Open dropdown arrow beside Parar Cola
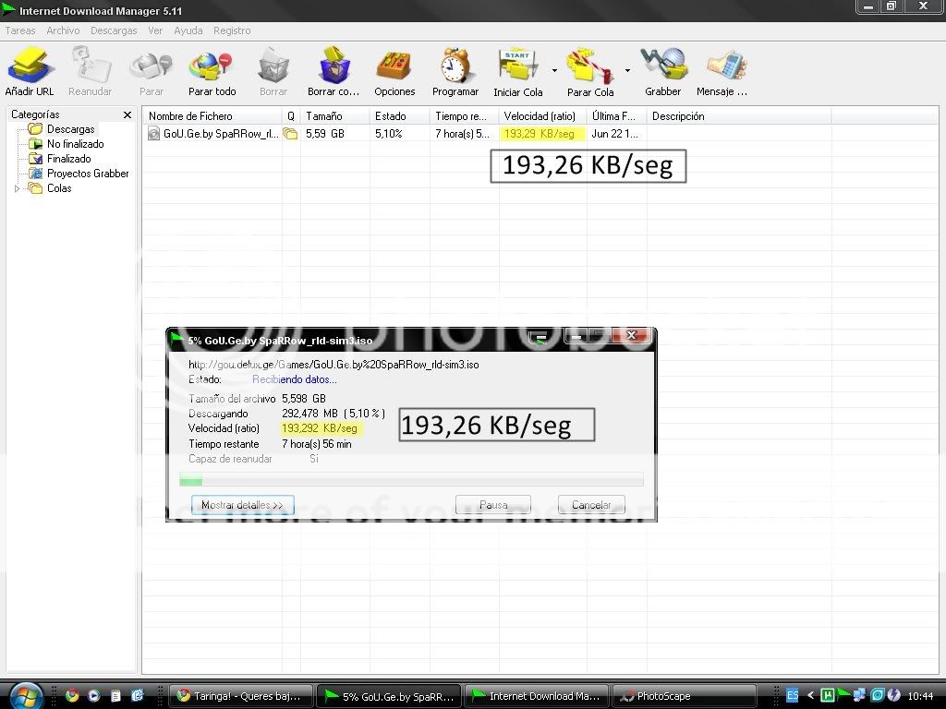The image size is (946, 709). click(x=627, y=70)
